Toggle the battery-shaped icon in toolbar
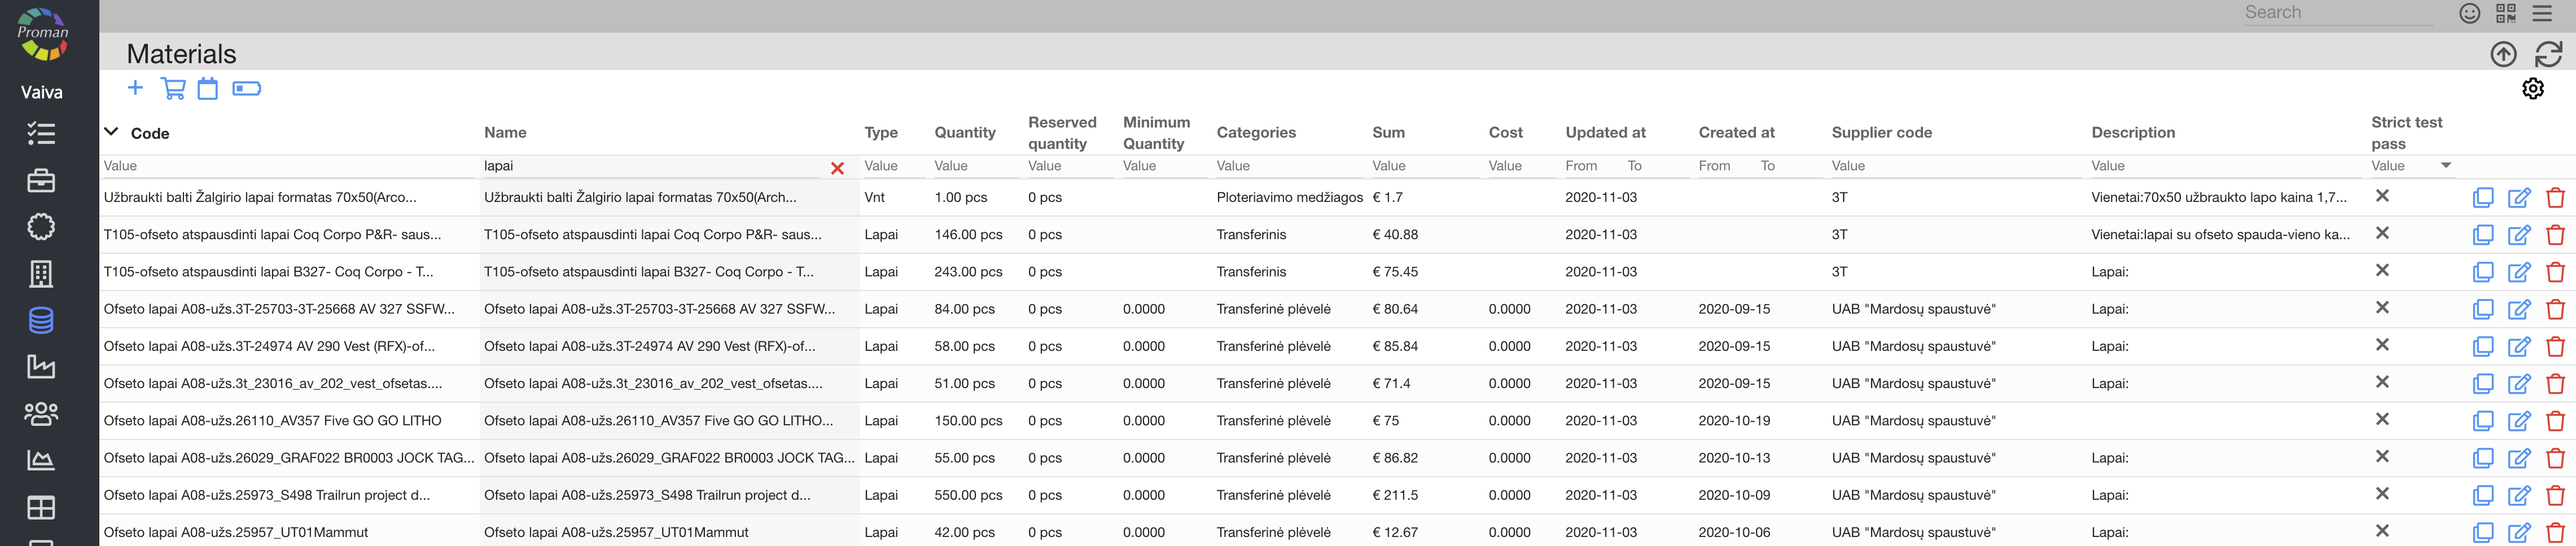This screenshot has height=546, width=2576. [x=246, y=89]
